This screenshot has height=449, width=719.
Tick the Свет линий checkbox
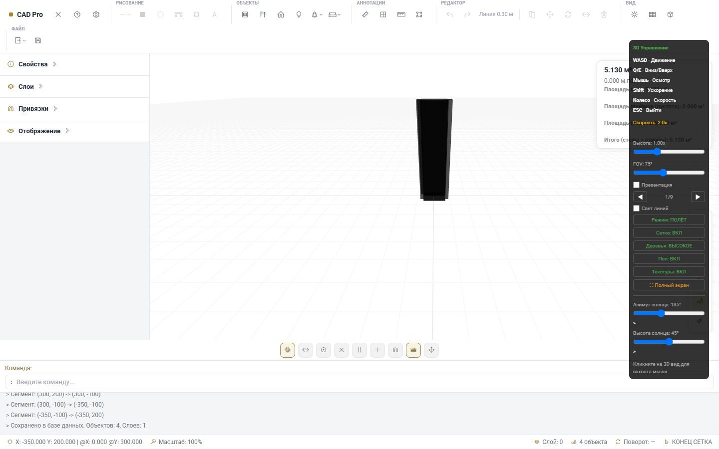click(636, 208)
